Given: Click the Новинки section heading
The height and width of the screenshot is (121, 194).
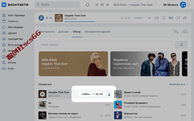Looking at the screenshot, I should coord(45,84).
